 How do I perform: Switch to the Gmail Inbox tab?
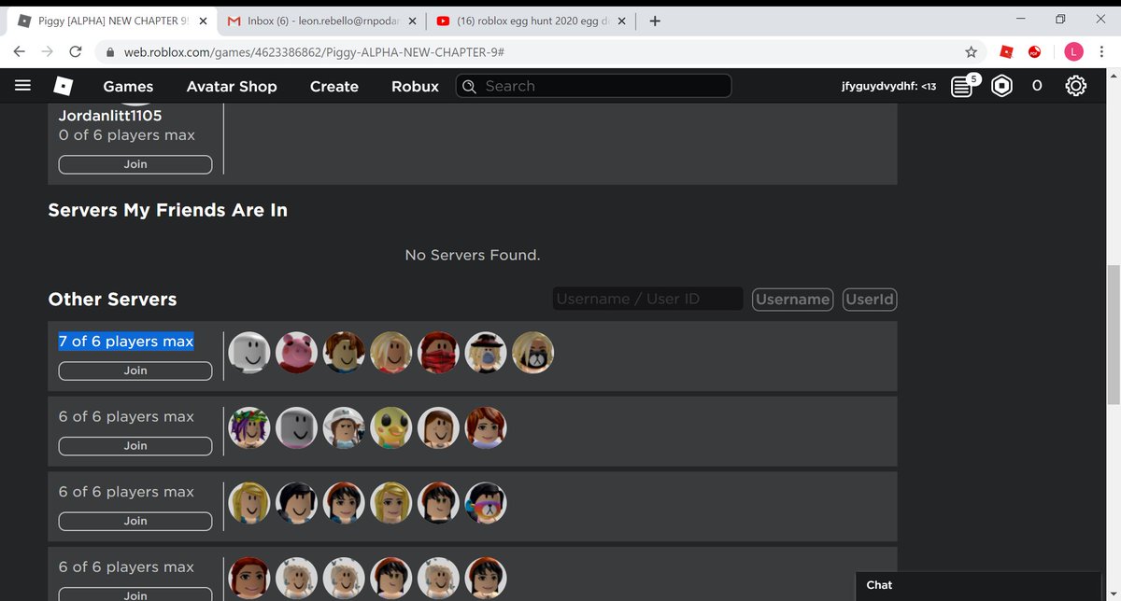click(x=319, y=21)
